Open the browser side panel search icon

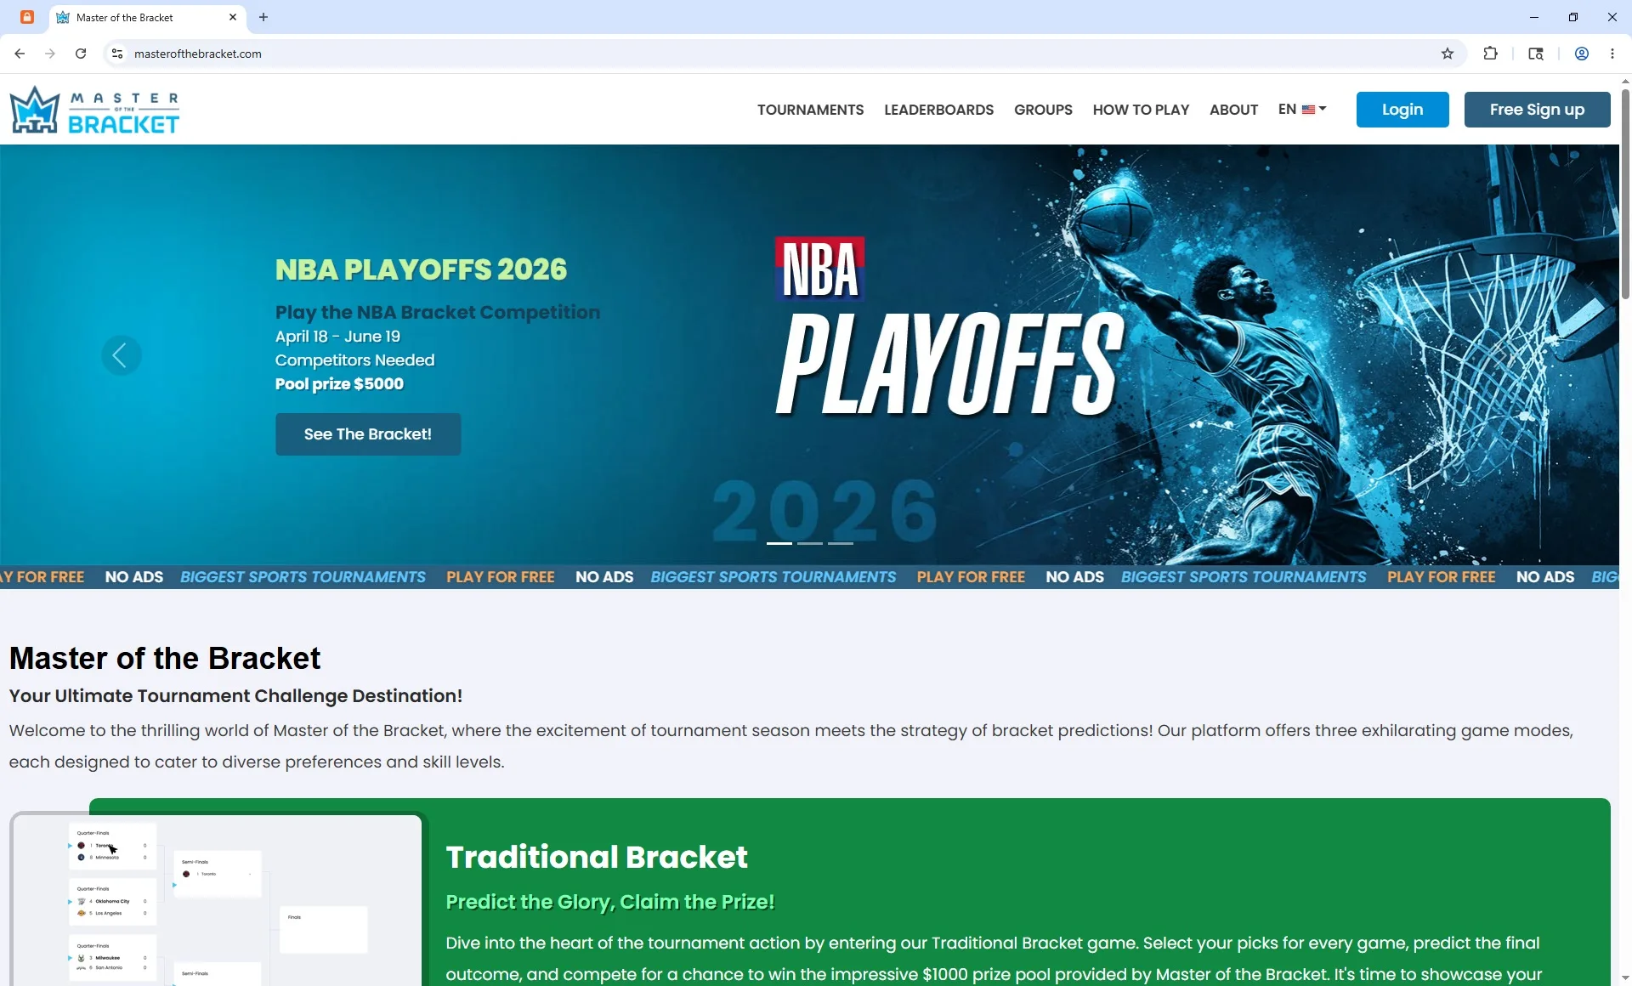(x=1536, y=54)
